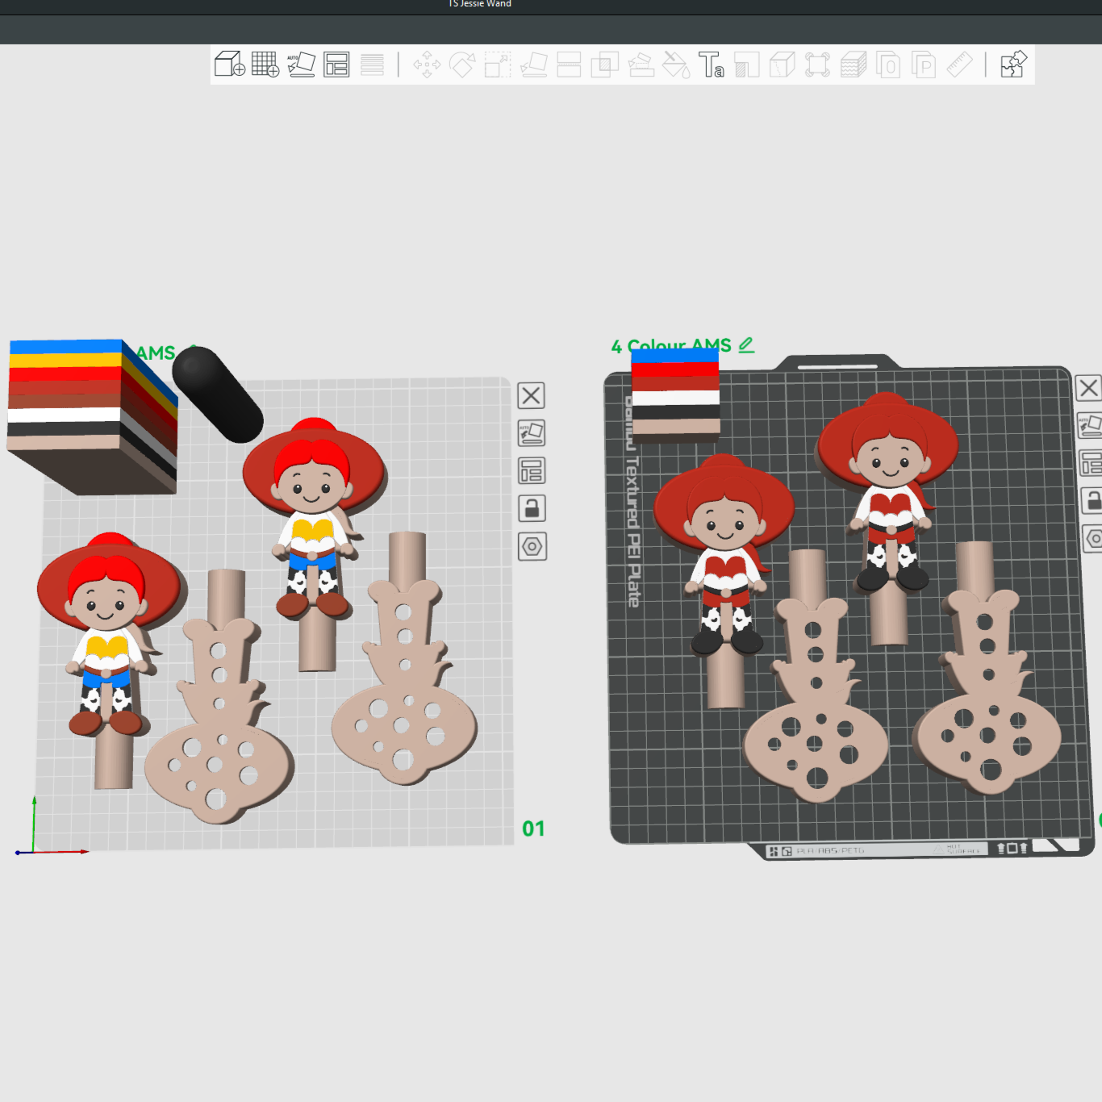
Task: Select the Cut tool icon
Action: (569, 64)
